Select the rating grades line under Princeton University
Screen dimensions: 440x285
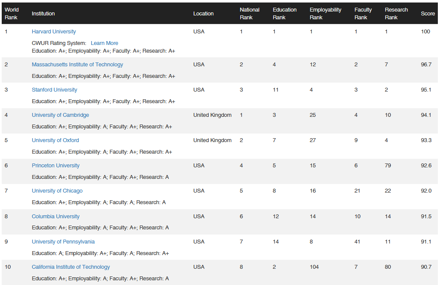100,177
